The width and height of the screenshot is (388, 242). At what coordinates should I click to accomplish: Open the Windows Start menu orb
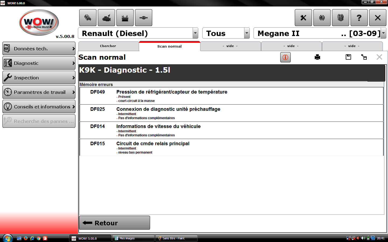[x=8, y=238]
